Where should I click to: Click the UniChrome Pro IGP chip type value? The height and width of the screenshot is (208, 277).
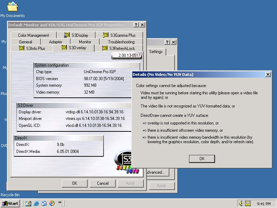pyautogui.click(x=100, y=72)
